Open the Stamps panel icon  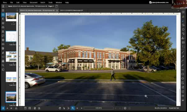pyautogui.click(x=3, y=31)
